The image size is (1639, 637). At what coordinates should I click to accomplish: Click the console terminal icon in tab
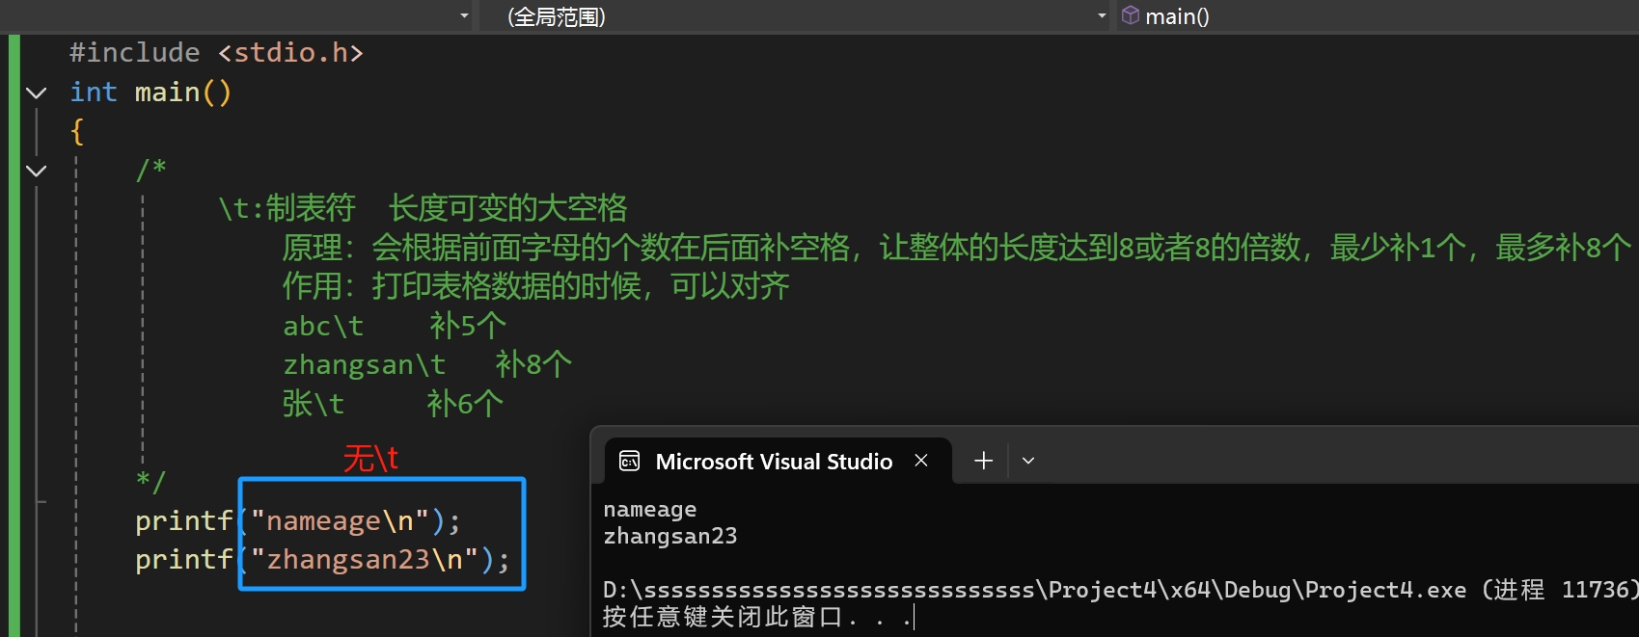pyautogui.click(x=630, y=462)
